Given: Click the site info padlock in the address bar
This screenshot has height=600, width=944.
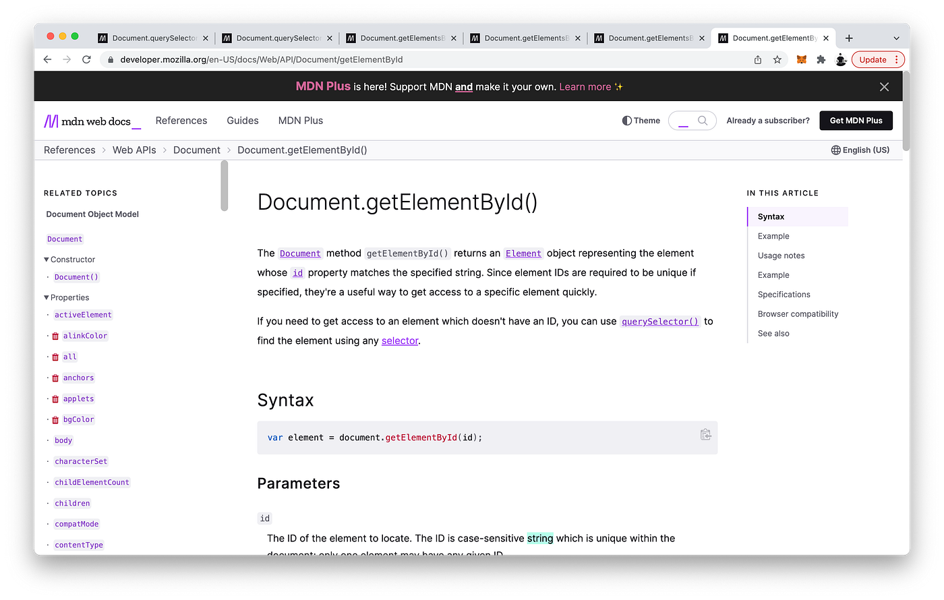Looking at the screenshot, I should pos(110,59).
